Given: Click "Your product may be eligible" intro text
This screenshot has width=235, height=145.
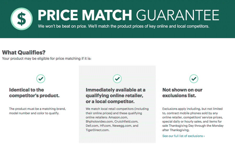Looking at the screenshot, I should pyautogui.click(x=46, y=58).
